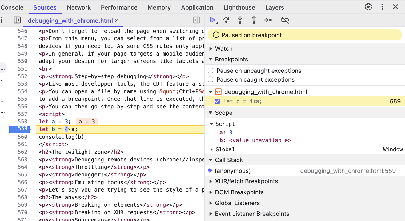Click the inline a = 3 value hint
405x221 pixels.
(x=87, y=122)
